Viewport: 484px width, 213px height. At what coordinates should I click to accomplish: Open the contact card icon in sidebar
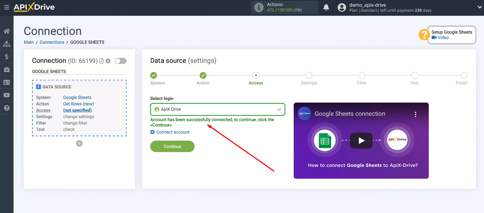pos(6,82)
